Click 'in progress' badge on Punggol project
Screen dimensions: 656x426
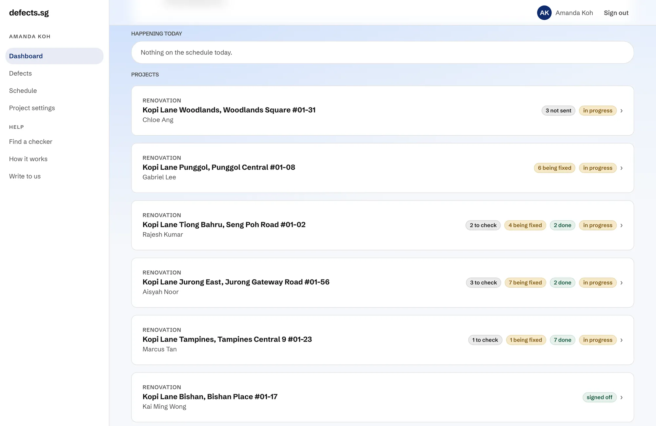(x=598, y=168)
